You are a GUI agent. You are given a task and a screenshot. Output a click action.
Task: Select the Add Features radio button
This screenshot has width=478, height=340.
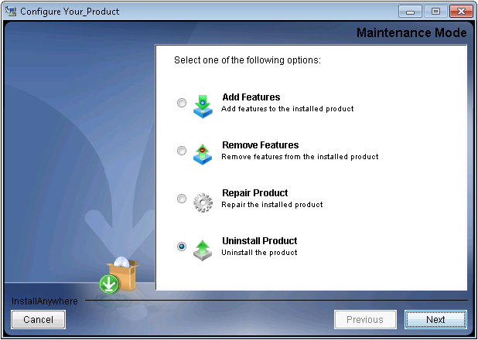pos(182,103)
